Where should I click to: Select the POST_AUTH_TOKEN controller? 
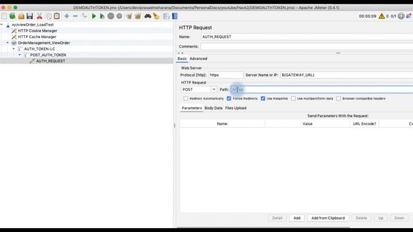coord(48,55)
